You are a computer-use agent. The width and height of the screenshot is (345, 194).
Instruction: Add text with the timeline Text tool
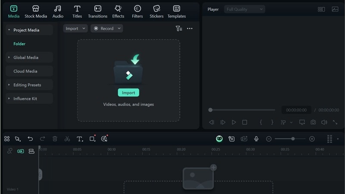pyautogui.click(x=80, y=139)
